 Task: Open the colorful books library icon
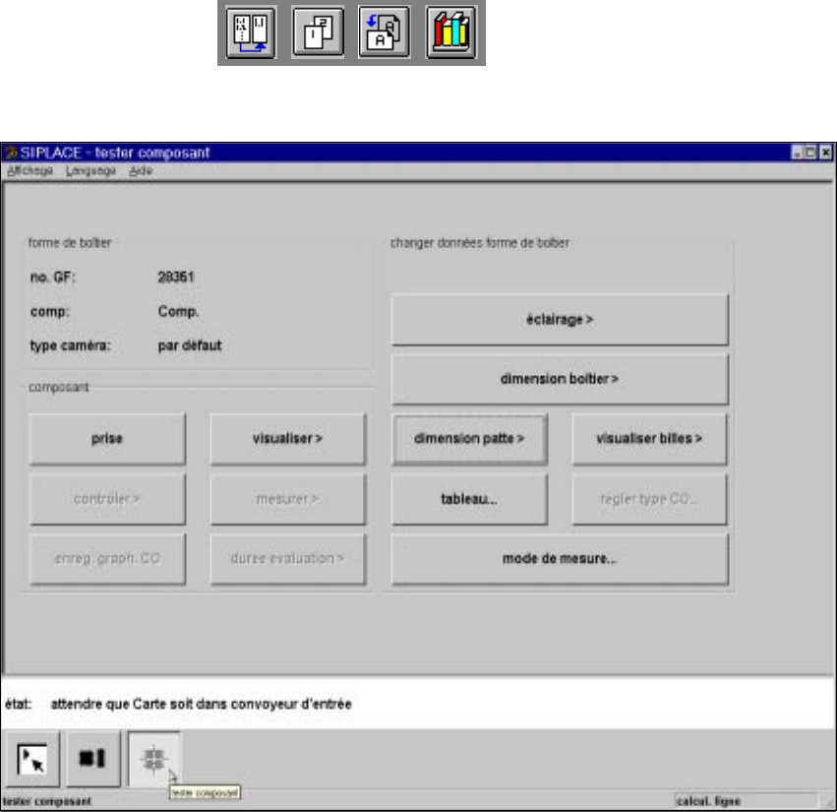(451, 32)
